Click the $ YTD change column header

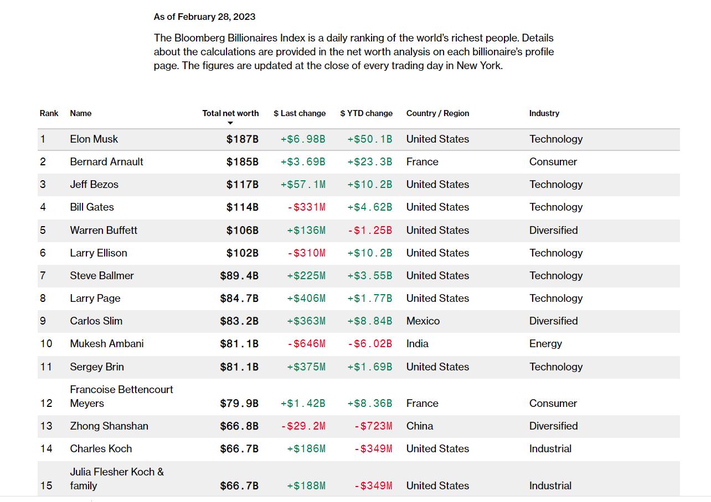coord(366,113)
